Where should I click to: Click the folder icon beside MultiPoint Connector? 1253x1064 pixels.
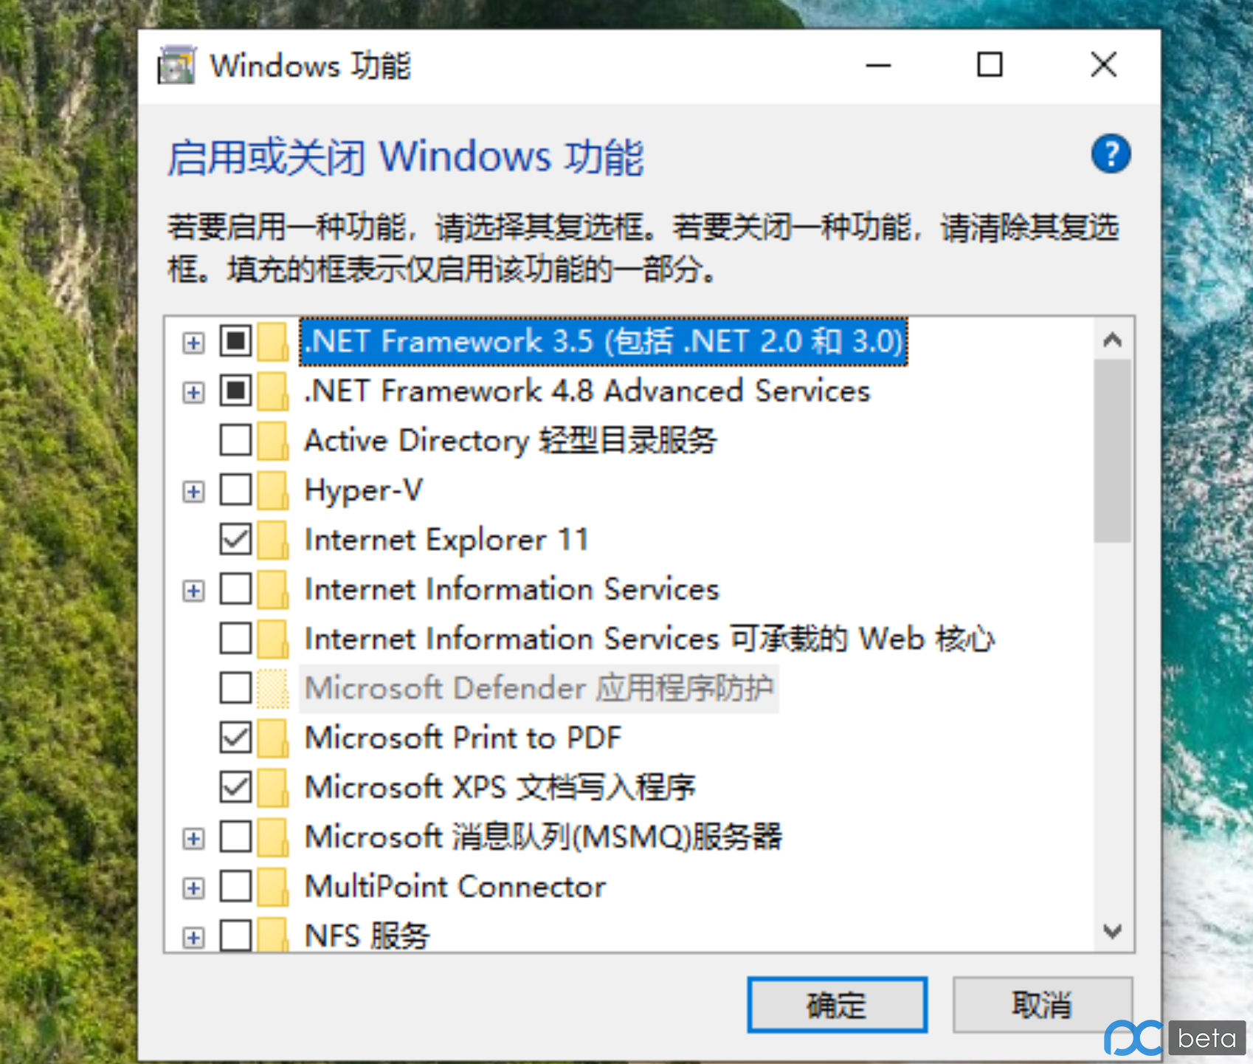(273, 886)
